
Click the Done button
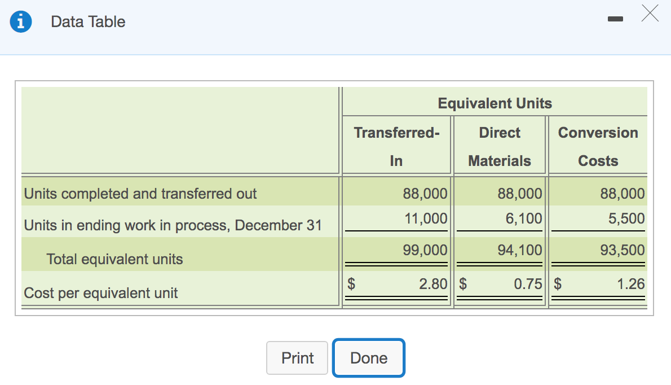click(x=369, y=358)
